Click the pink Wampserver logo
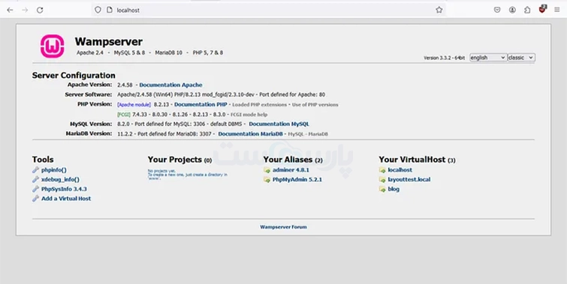567x284 pixels. pyautogui.click(x=52, y=46)
